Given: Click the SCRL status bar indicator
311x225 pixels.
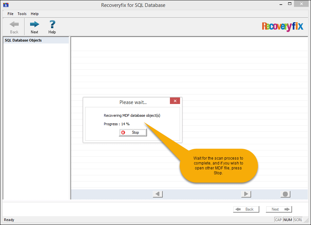Looking at the screenshot, I should click(298, 220).
